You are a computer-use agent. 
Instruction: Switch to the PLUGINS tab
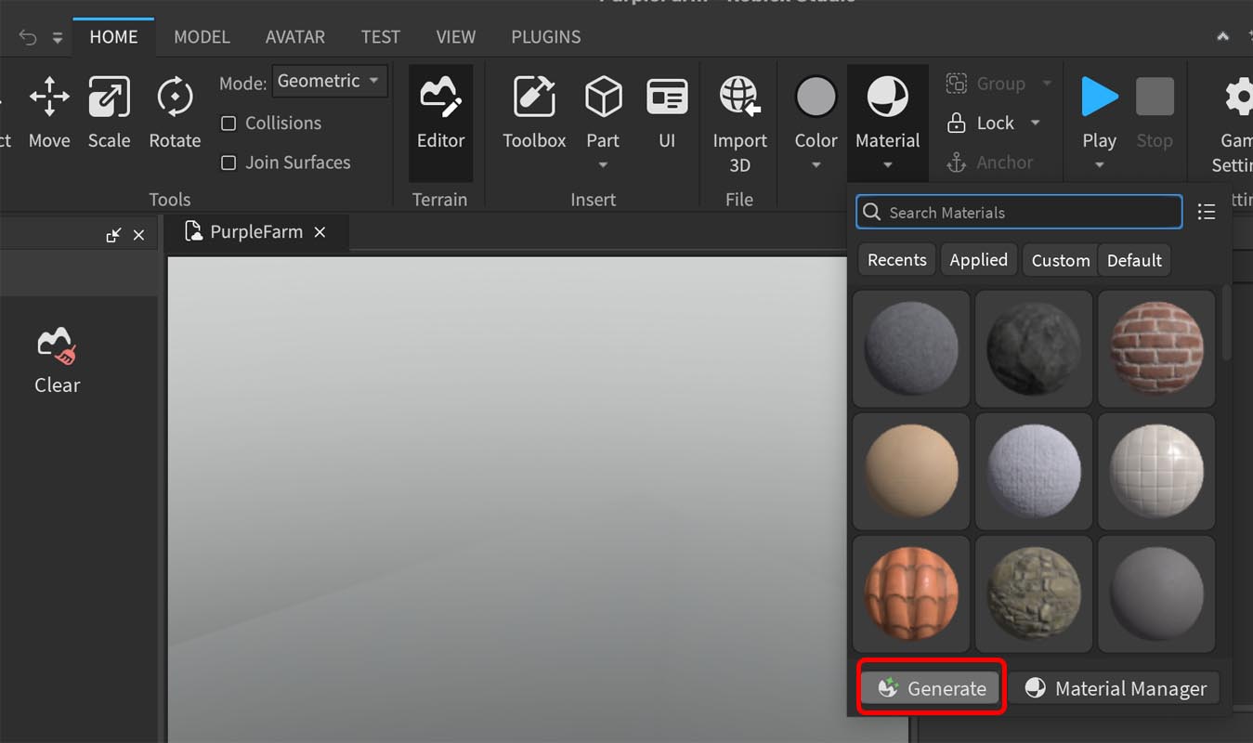click(546, 37)
